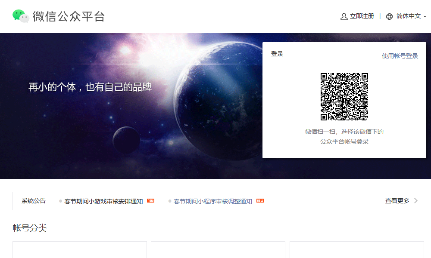Click the banner slogan 再小的个体，也有自己的品牌

point(90,87)
